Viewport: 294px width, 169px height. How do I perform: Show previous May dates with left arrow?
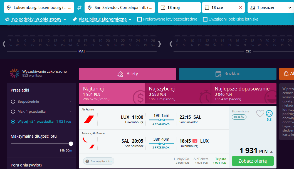[4, 44]
